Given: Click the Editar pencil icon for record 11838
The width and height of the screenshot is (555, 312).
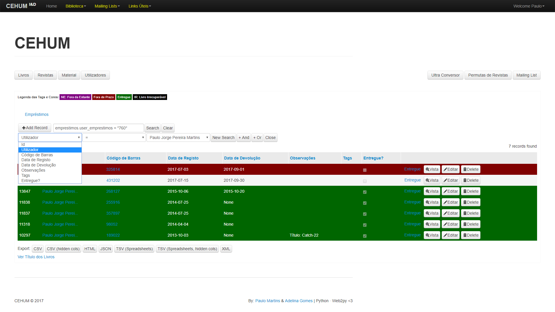Looking at the screenshot, I should [x=445, y=203].
